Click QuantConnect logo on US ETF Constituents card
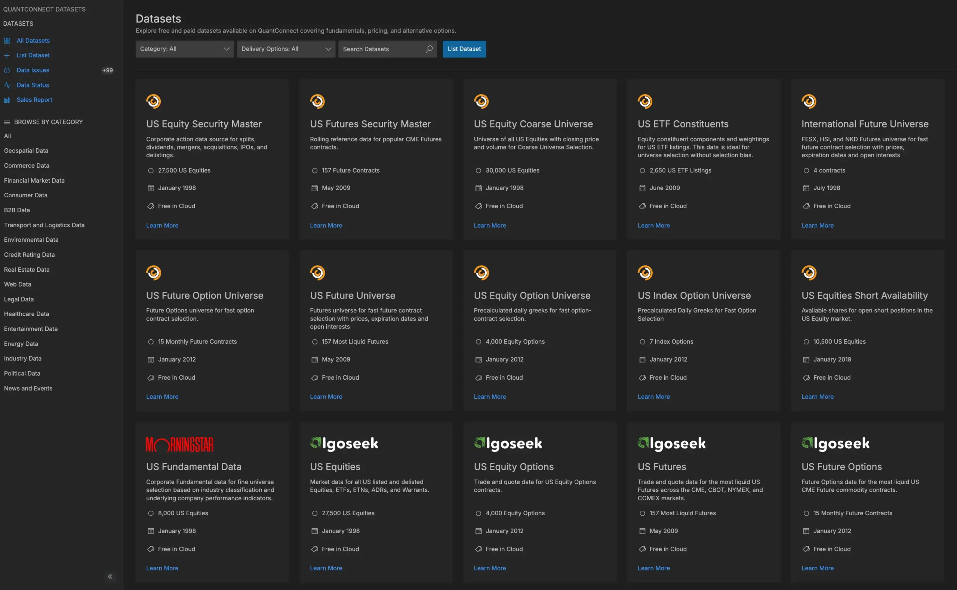 (645, 102)
